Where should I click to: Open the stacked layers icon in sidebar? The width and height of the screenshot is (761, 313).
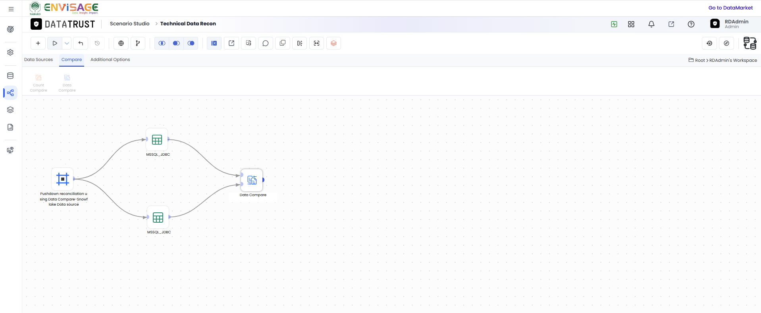11,110
